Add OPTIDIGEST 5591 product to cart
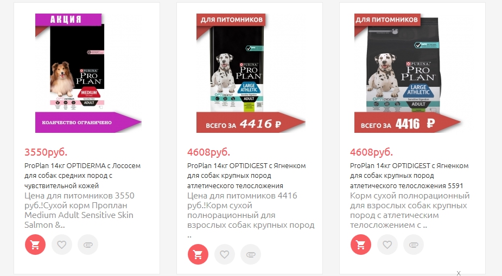 pos(361,245)
